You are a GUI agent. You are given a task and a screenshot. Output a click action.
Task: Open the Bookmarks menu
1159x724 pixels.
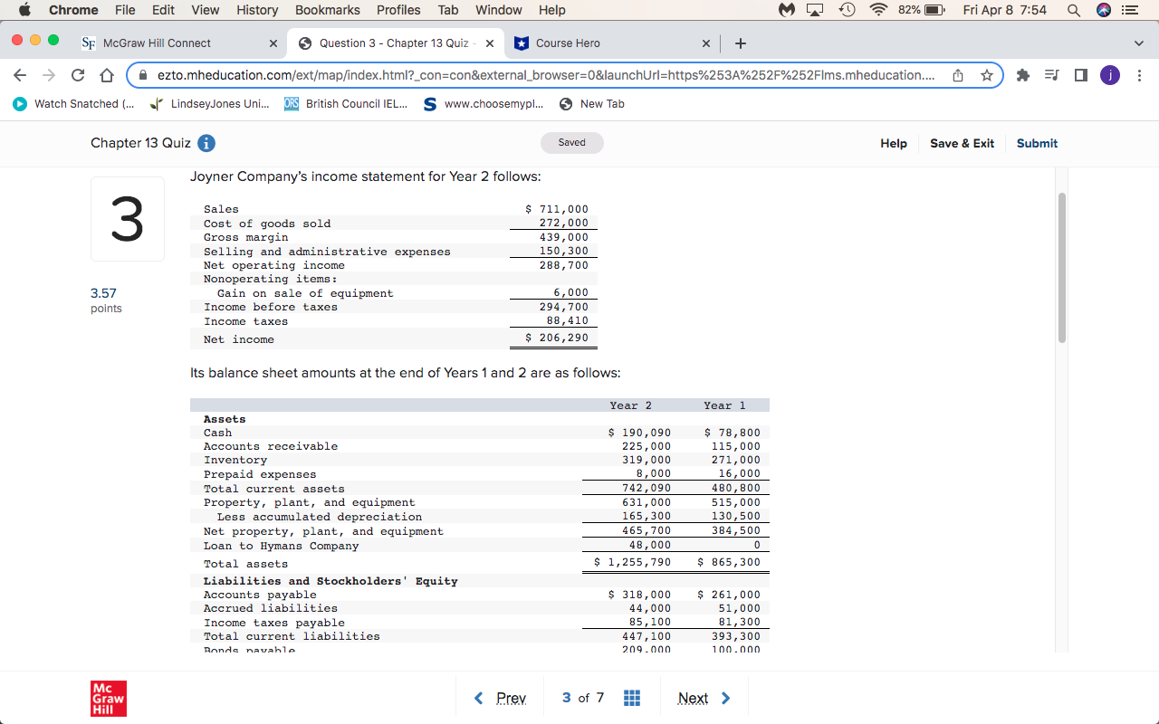[327, 10]
